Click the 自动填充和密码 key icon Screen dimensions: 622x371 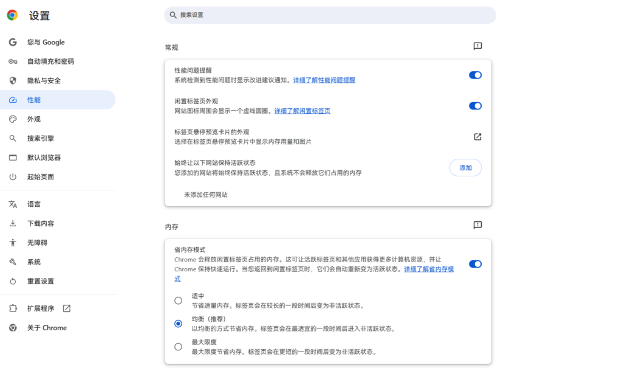[13, 61]
